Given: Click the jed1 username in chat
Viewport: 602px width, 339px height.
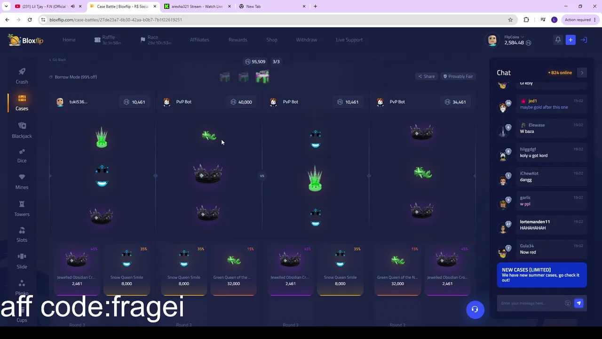Looking at the screenshot, I should coord(532,101).
